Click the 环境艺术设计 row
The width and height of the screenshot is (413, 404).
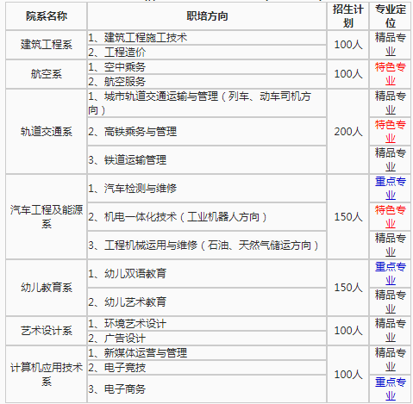(x=207, y=324)
